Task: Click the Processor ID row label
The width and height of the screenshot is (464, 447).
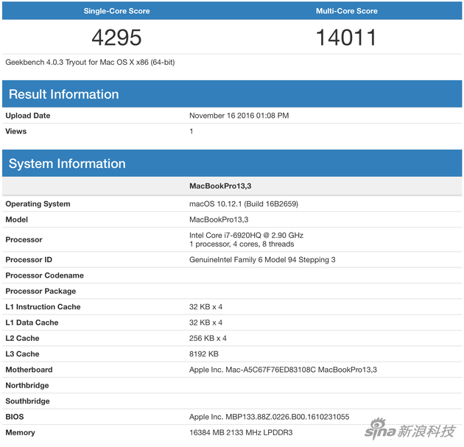Action: (29, 259)
